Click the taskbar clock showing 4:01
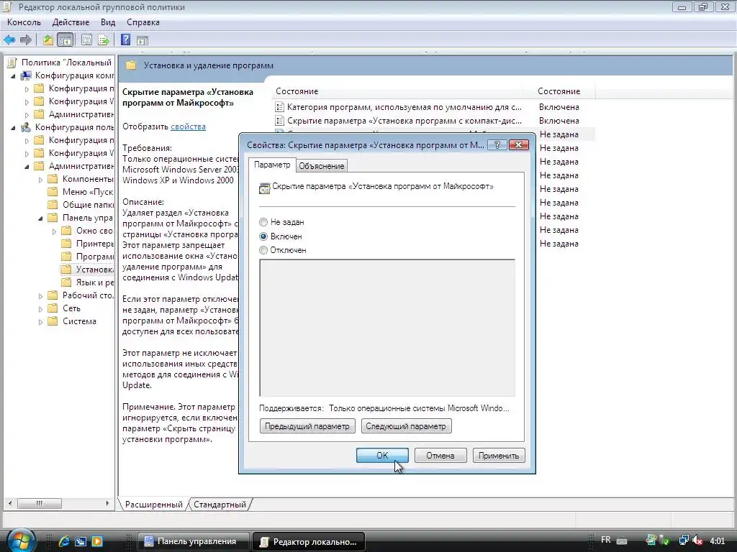 point(718,540)
